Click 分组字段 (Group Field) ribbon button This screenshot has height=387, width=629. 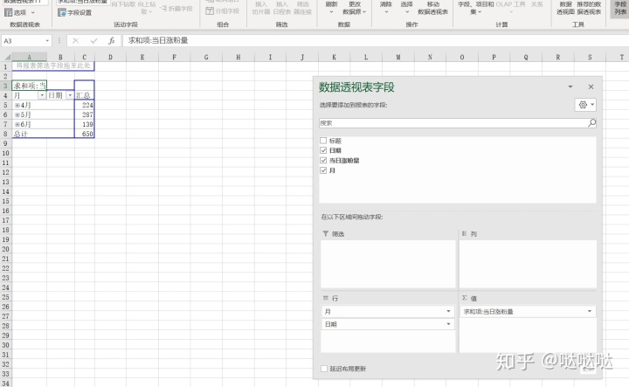click(x=222, y=11)
